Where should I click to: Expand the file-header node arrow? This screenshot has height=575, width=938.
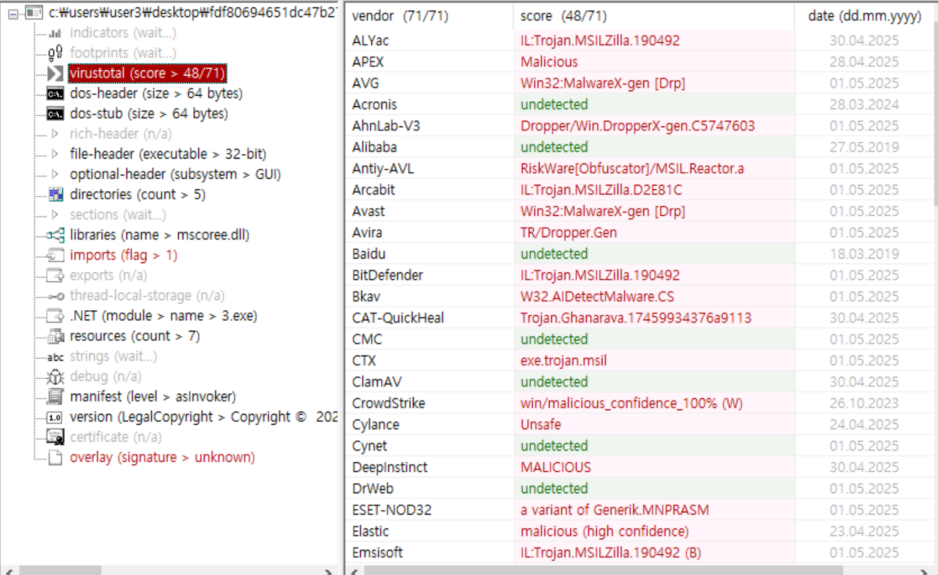(55, 154)
